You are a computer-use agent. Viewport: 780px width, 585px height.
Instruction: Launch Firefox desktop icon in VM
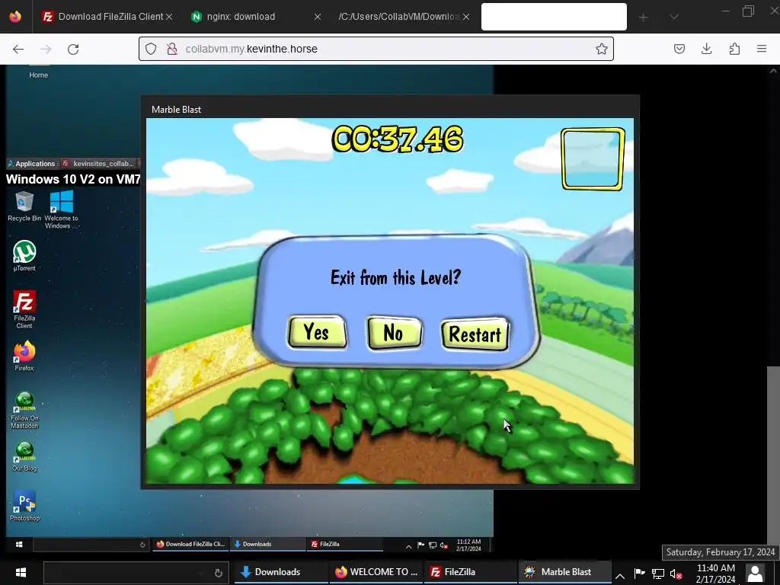click(24, 356)
